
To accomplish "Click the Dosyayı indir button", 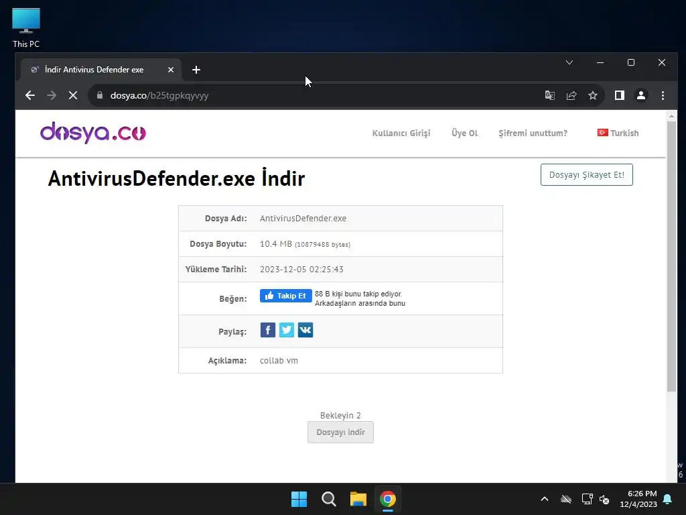I will pos(340,433).
